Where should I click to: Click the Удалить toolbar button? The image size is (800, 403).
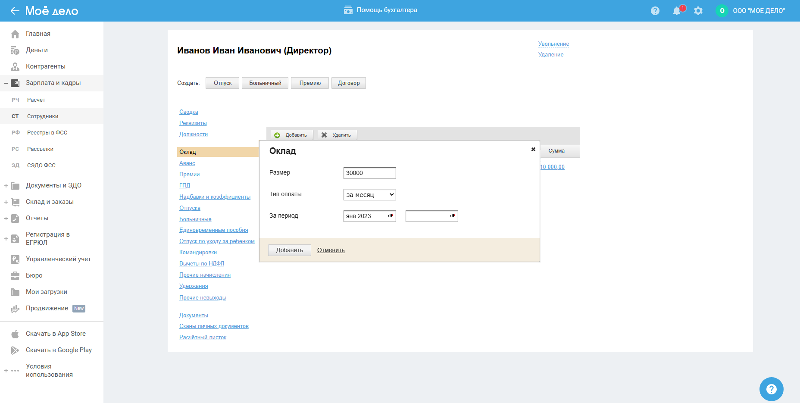click(337, 135)
